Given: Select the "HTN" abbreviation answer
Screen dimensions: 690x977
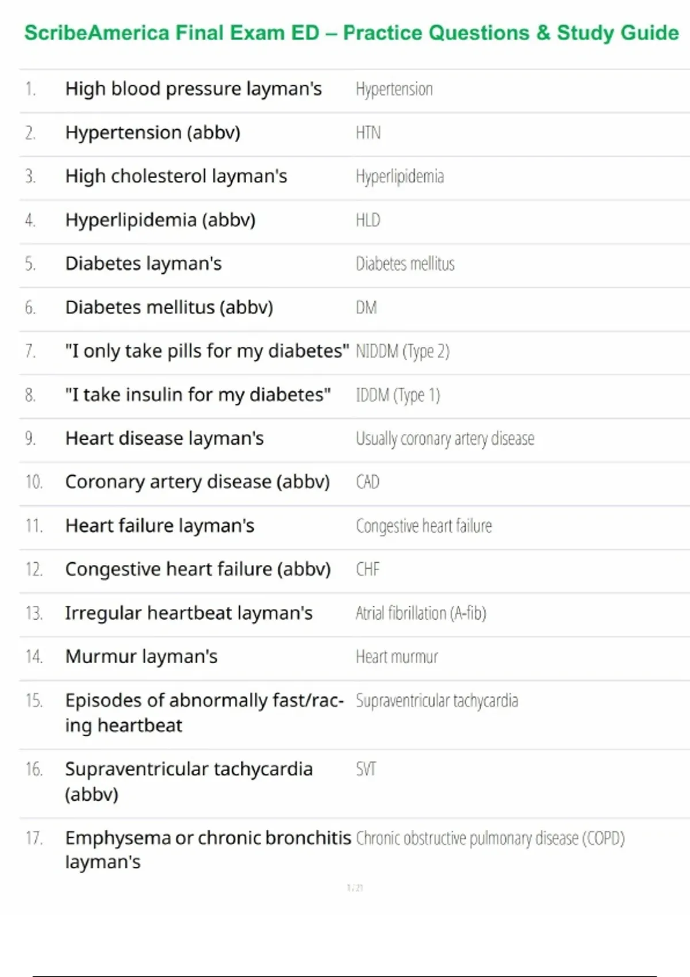Looking at the screenshot, I should tap(368, 133).
